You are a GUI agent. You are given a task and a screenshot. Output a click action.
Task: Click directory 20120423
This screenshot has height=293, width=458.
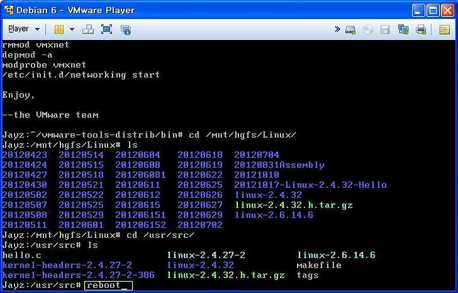pyautogui.click(x=25, y=155)
